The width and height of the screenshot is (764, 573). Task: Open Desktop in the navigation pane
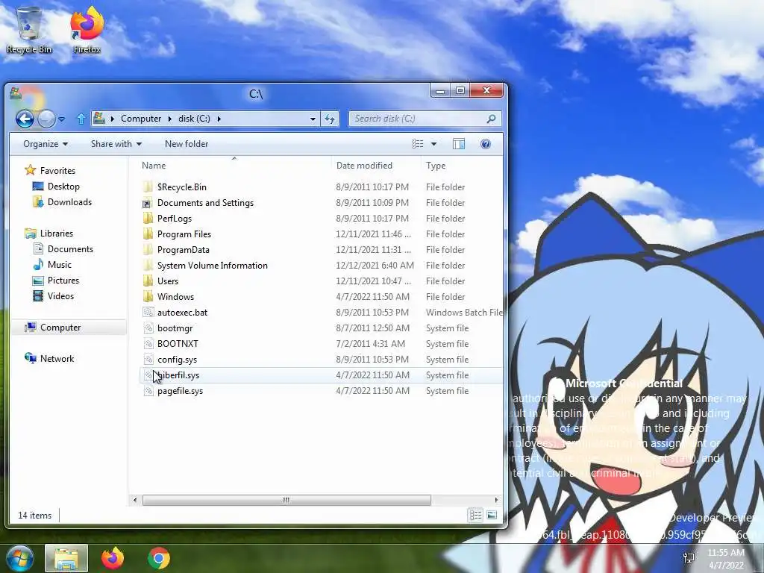(x=63, y=186)
